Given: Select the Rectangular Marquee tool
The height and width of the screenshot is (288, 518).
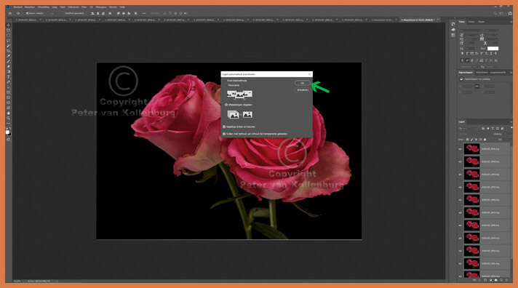Looking at the screenshot, I should [x=8, y=36].
